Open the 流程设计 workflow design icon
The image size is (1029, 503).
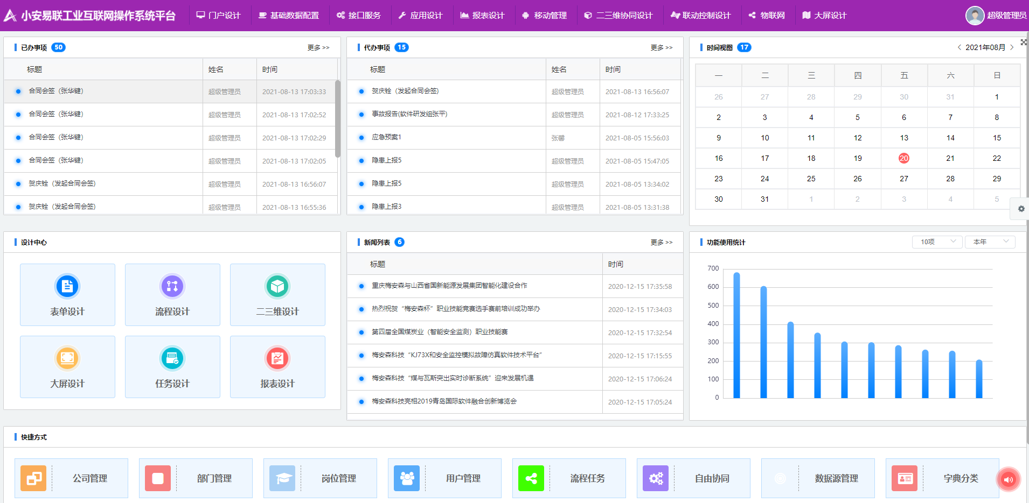tap(172, 286)
